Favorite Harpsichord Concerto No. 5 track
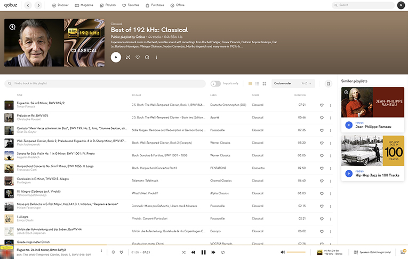 pos(322,168)
